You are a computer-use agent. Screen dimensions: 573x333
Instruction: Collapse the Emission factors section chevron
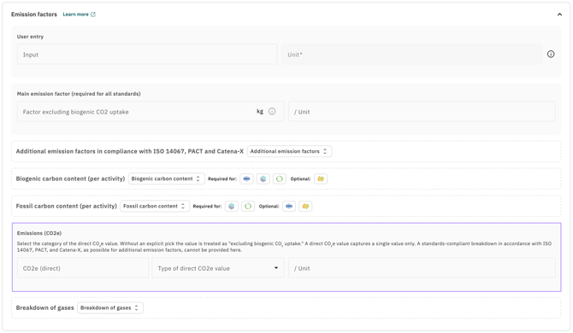(559, 15)
